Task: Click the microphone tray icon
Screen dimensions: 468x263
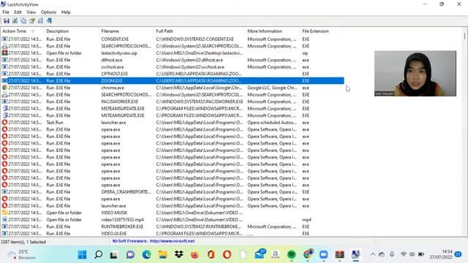Action: 392,254
